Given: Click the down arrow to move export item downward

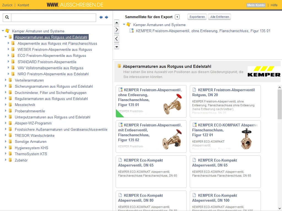Looking at the screenshot, I should click(x=116, y=46).
